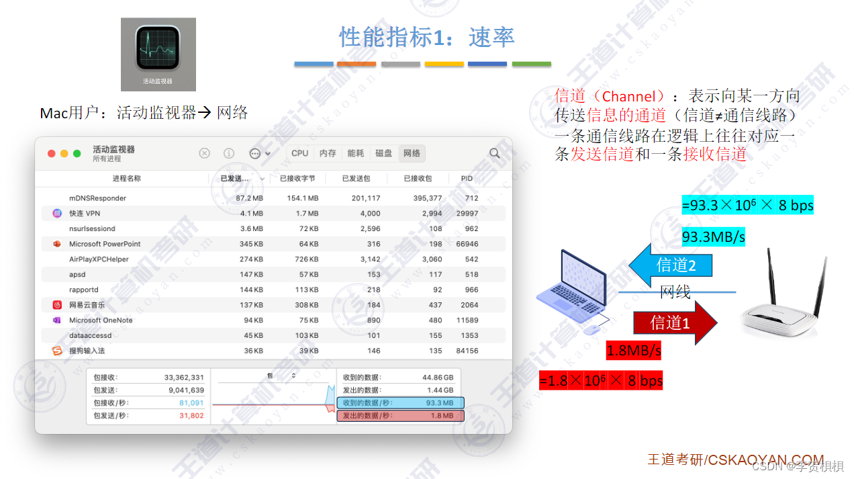854x479 pixels.
Task: Click the 搜狗输入法 app icon
Action: 57,351
